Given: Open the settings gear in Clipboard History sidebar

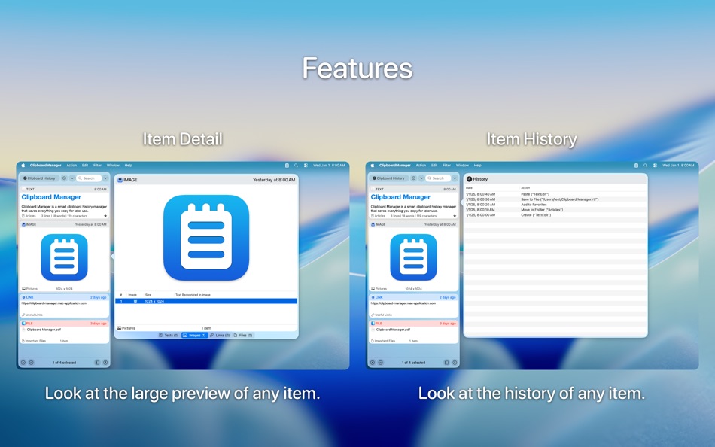Looking at the screenshot, I should click(64, 178).
